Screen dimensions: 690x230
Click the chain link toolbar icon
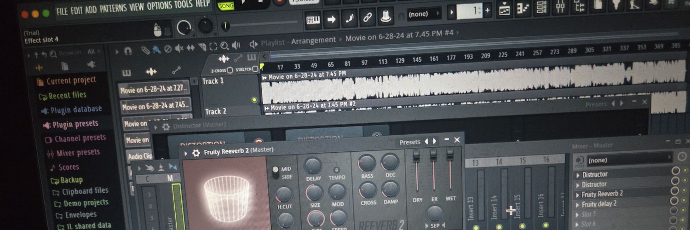tap(367, 18)
